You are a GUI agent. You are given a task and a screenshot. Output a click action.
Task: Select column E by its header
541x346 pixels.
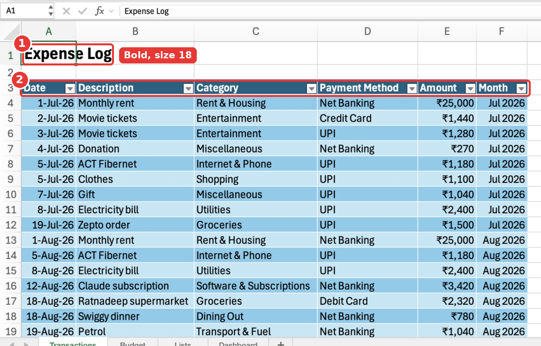(x=447, y=32)
